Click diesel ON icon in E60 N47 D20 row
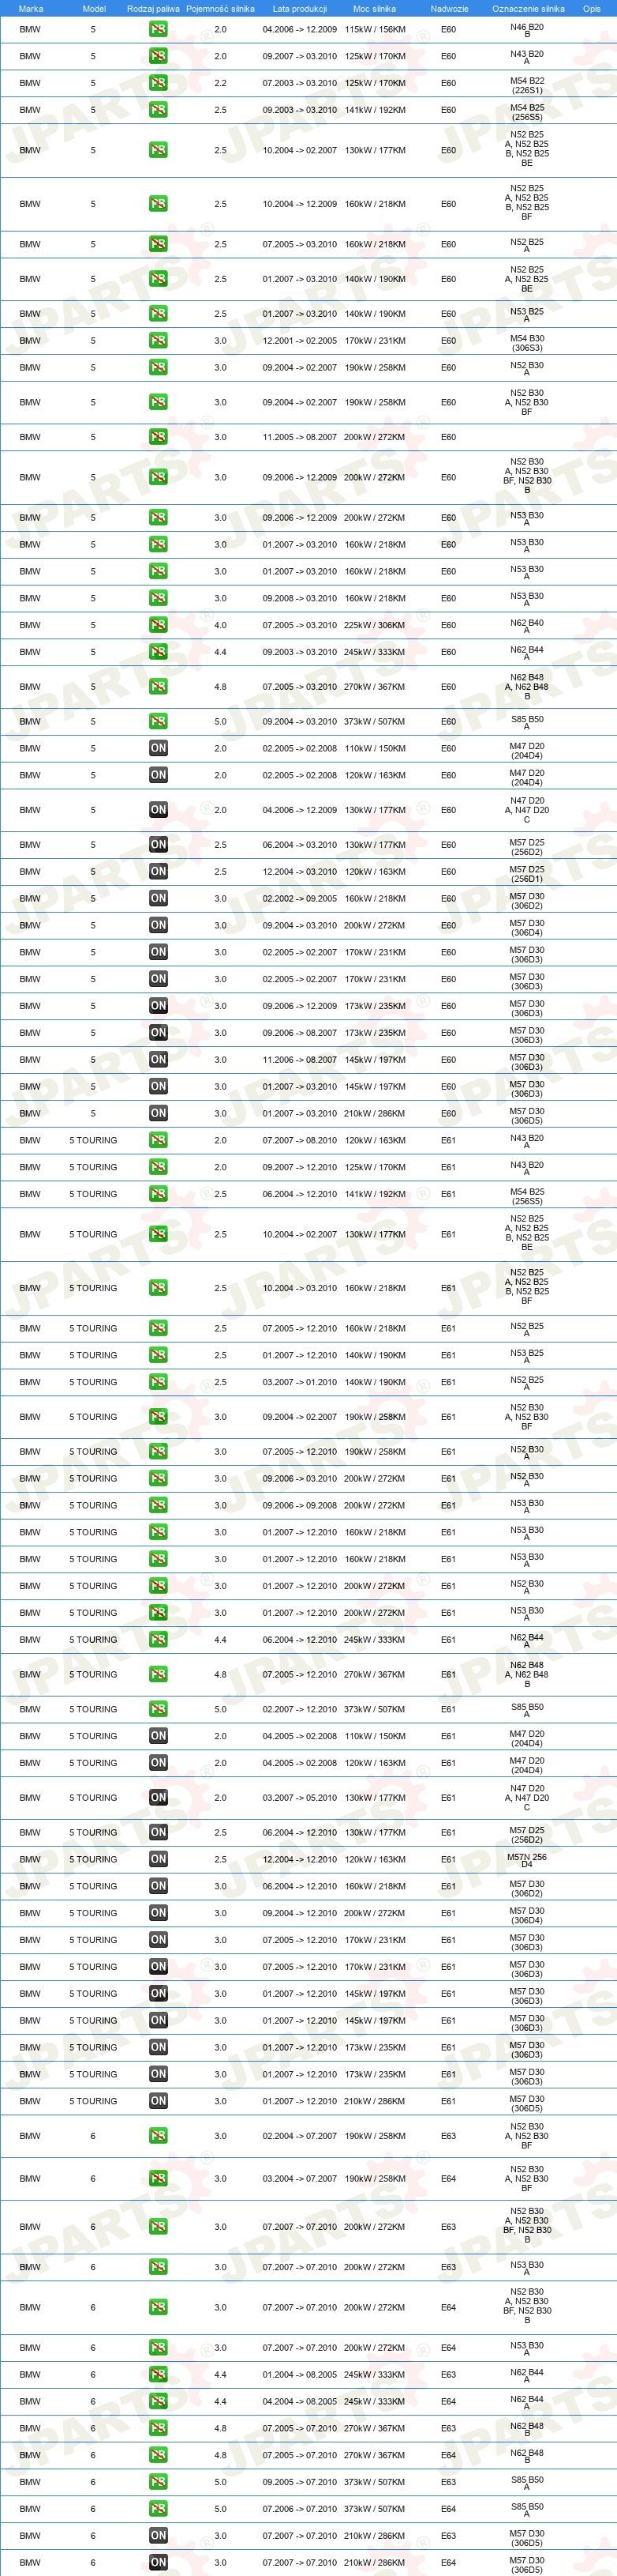617x2576 pixels. click(158, 810)
